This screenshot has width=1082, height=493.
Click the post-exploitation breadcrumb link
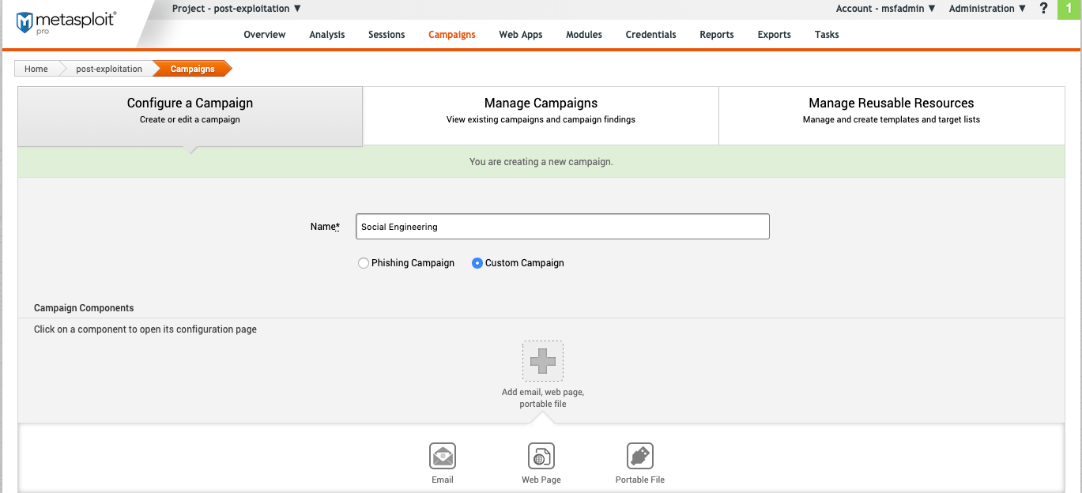click(109, 69)
